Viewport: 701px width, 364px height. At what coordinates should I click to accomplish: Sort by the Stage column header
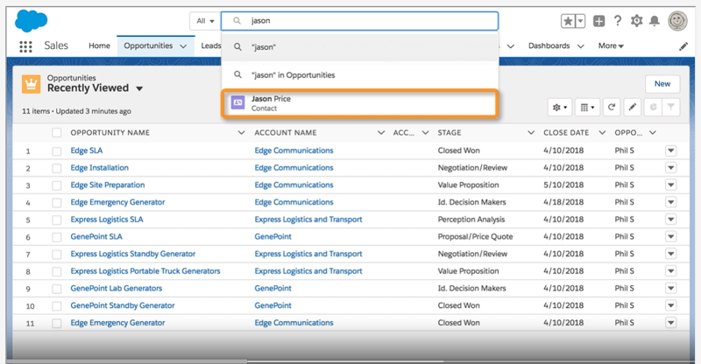(x=450, y=133)
